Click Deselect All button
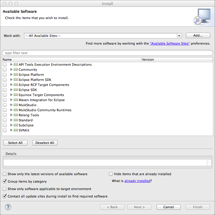This screenshot has width=215, height=215. point(45,143)
